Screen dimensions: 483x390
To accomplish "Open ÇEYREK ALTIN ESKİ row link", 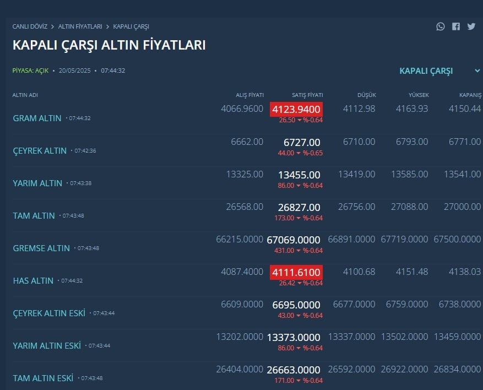I will [49, 313].
